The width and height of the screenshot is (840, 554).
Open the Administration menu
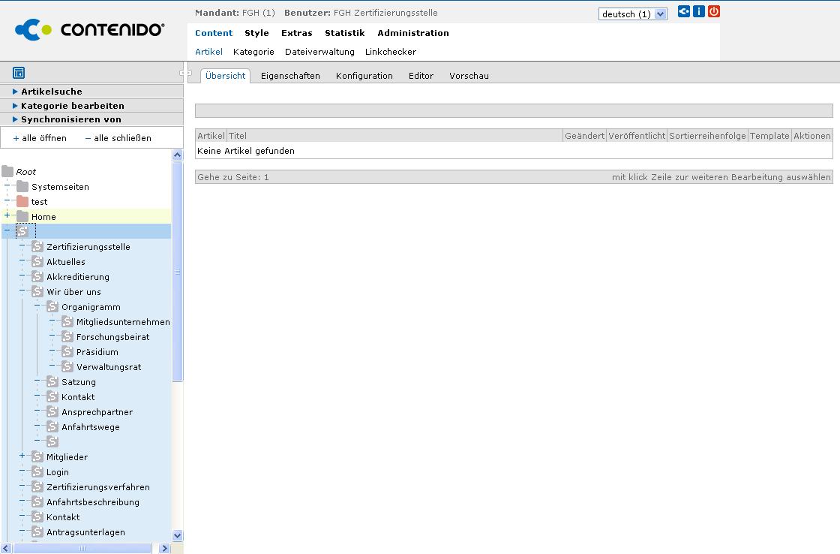click(413, 33)
